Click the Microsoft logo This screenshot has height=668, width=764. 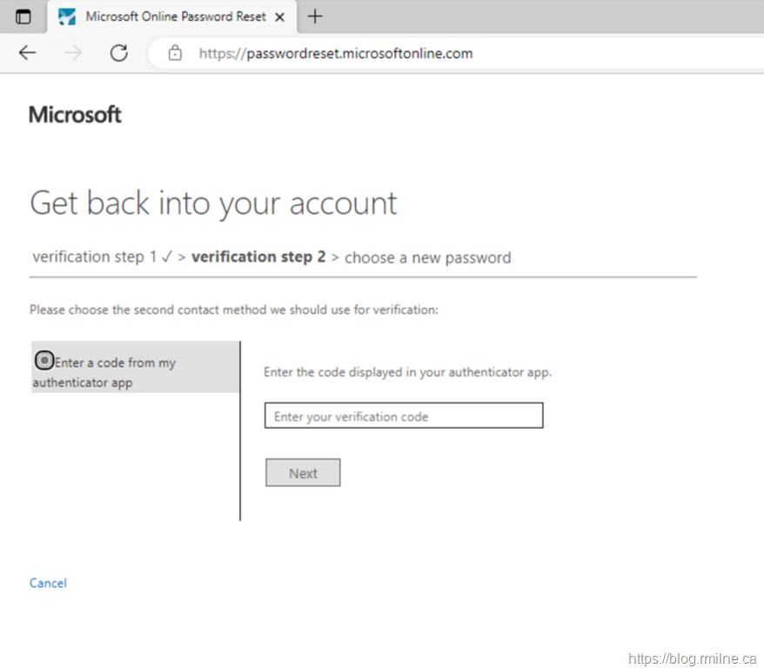pyautogui.click(x=75, y=115)
